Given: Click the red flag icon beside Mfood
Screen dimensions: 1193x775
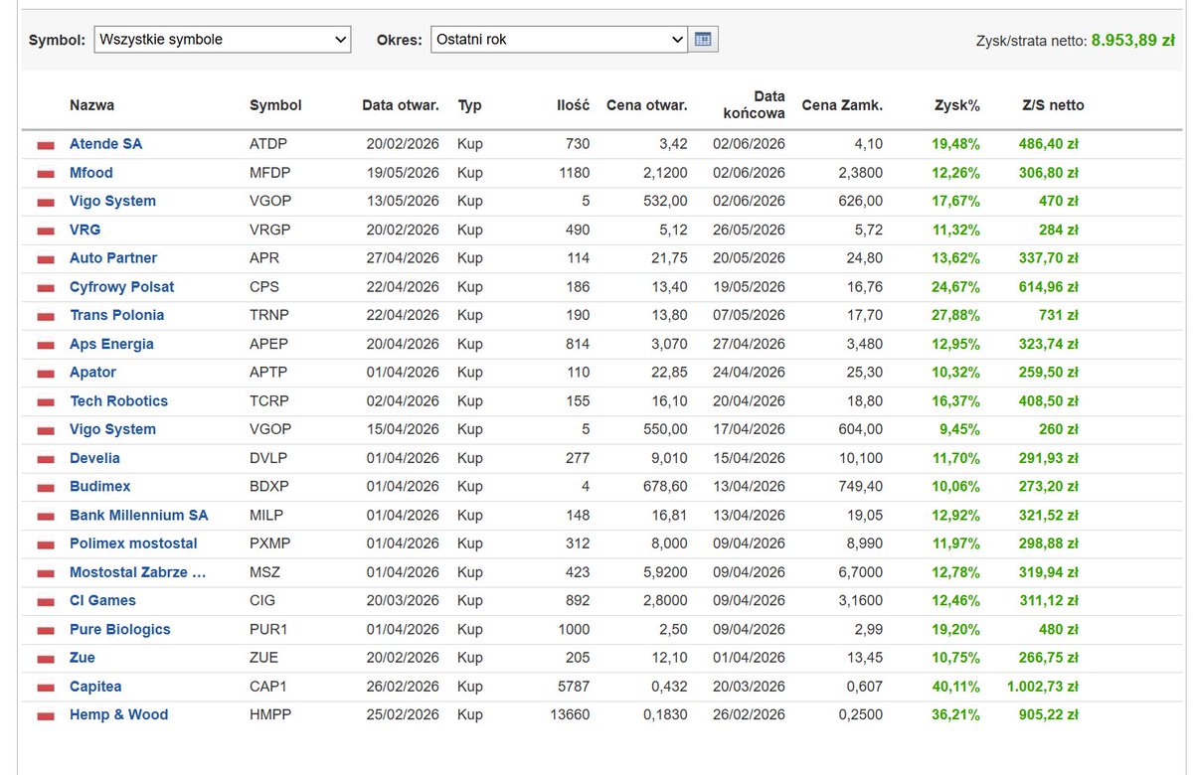Looking at the screenshot, I should (46, 174).
